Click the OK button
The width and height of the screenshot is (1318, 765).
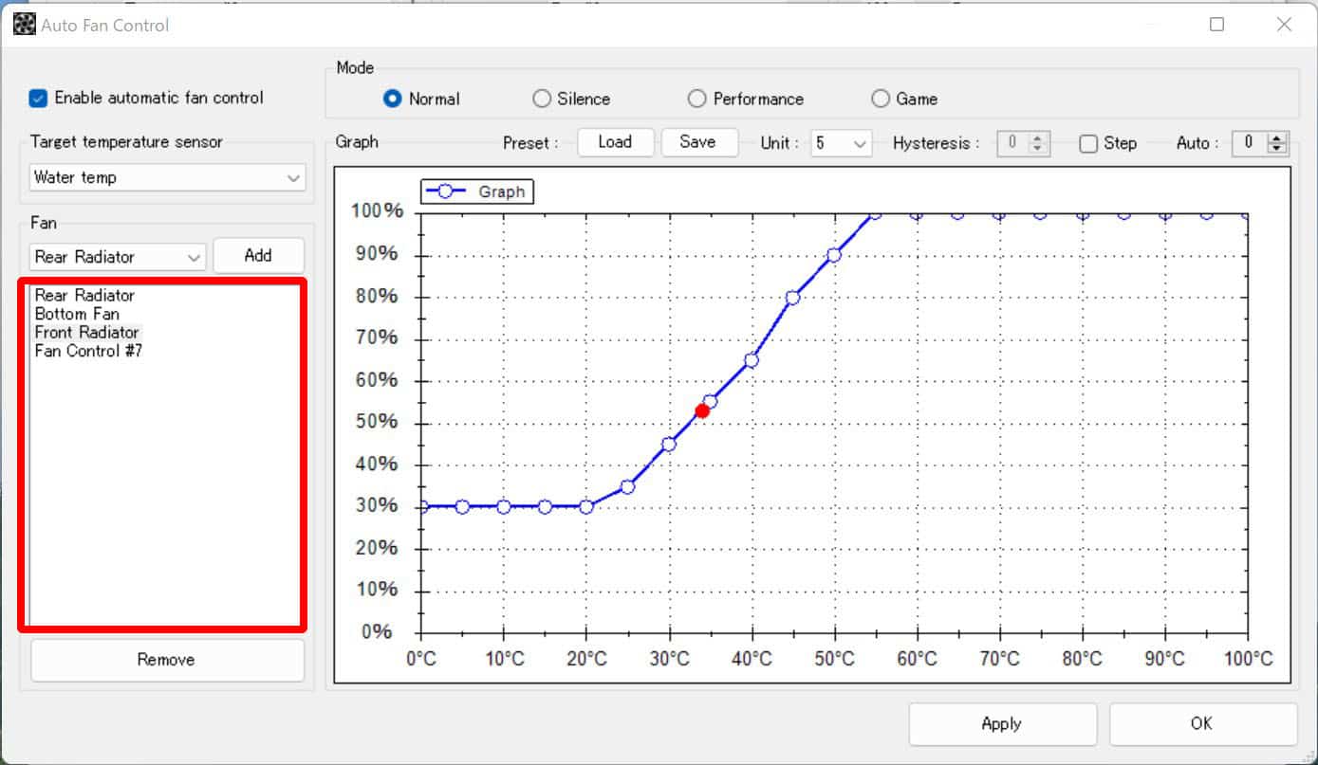pos(1201,724)
